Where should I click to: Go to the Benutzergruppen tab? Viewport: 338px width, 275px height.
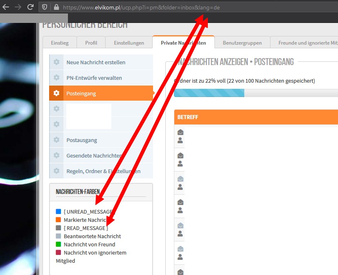[x=242, y=43]
